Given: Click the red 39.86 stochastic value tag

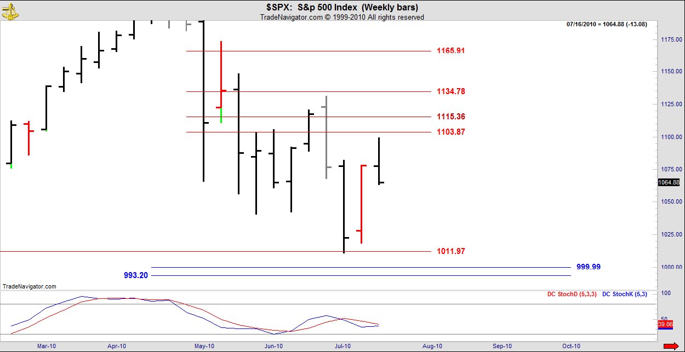Looking at the screenshot, I should (665, 325).
